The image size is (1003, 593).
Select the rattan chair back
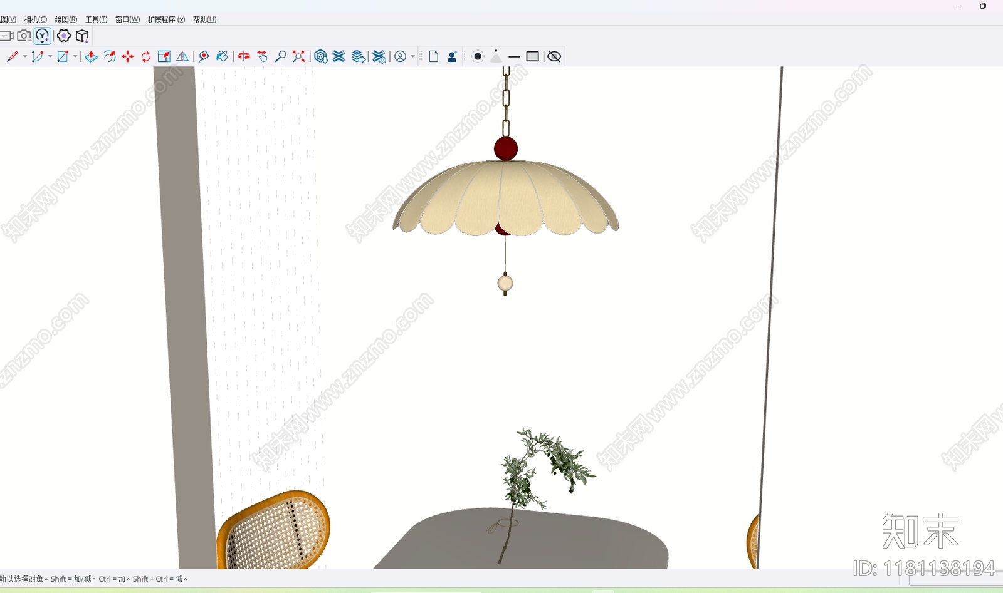tap(275, 531)
